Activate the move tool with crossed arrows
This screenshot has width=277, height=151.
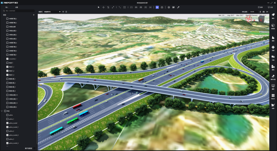pyautogui.click(x=103, y=7)
